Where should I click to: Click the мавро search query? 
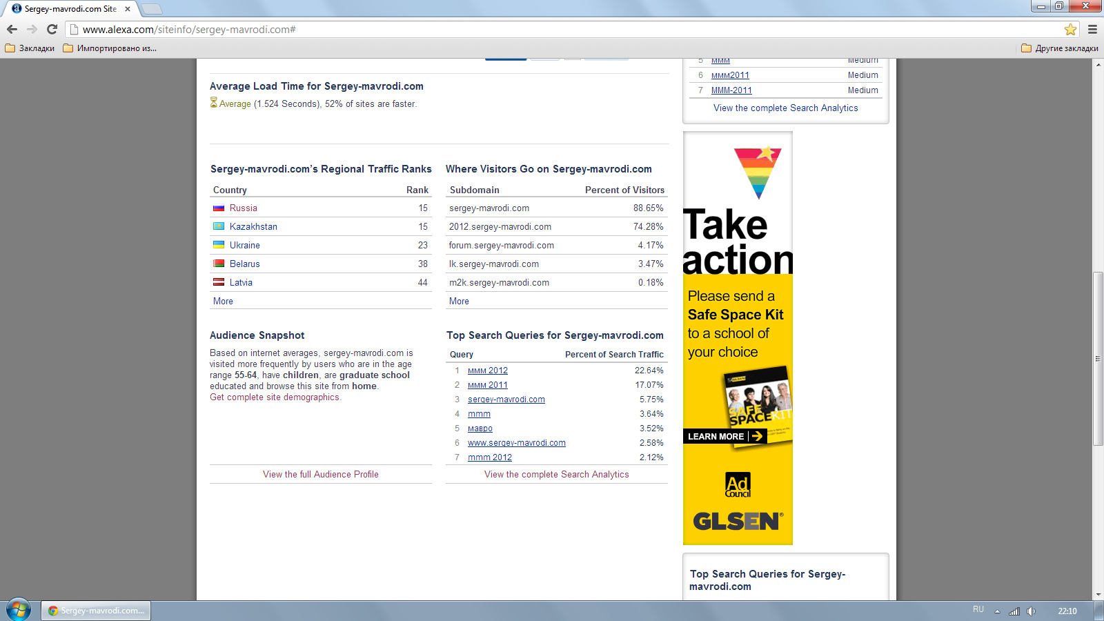point(480,428)
